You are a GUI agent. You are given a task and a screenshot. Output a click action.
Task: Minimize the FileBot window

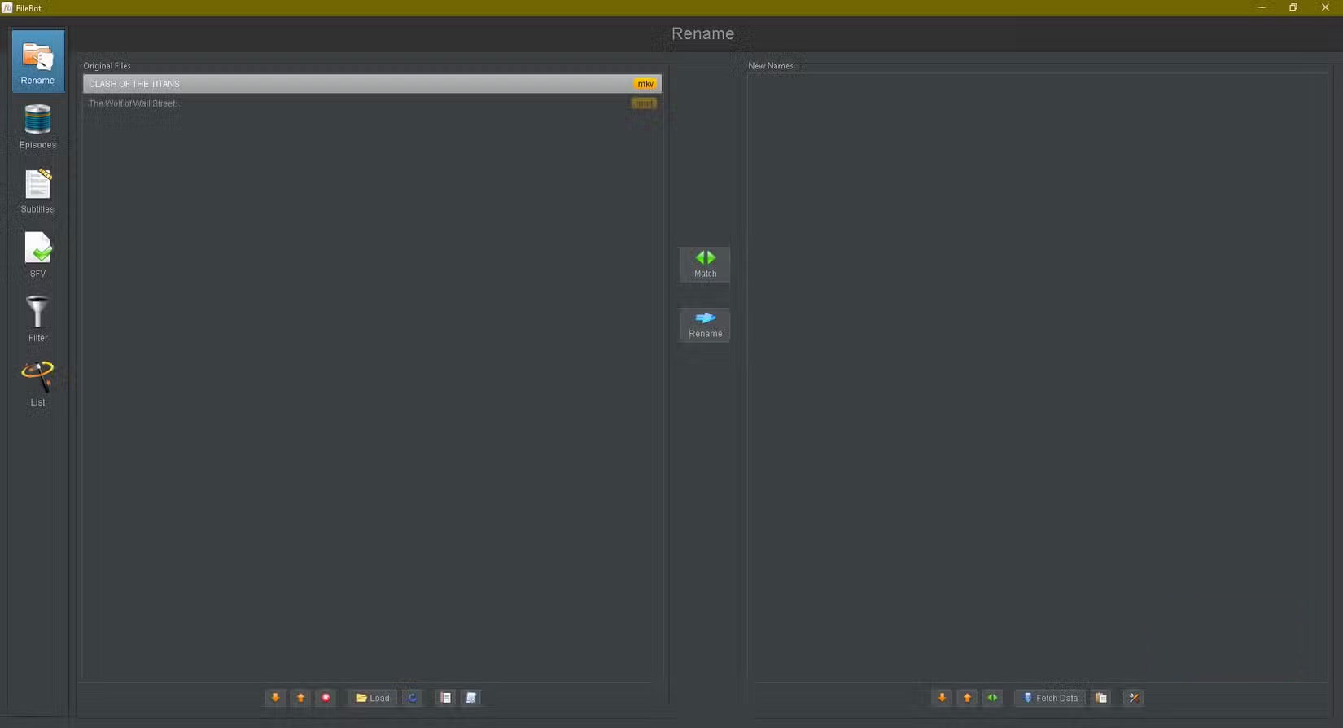(x=1262, y=7)
